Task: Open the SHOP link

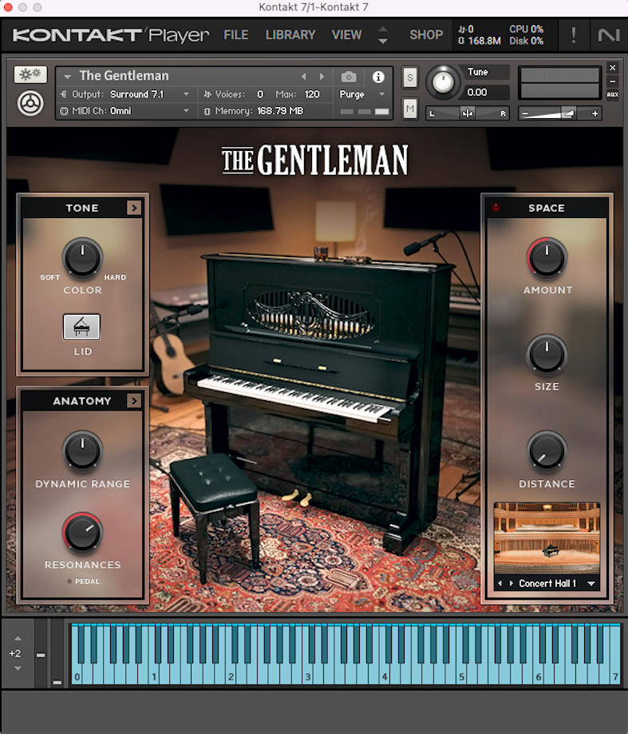Action: pyautogui.click(x=426, y=34)
